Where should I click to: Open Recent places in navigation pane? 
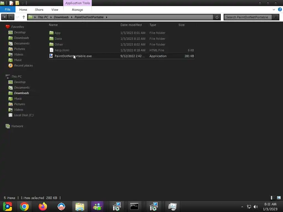click(x=20, y=65)
